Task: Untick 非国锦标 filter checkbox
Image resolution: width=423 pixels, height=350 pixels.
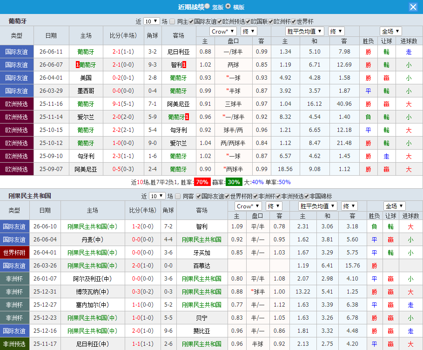Action: (x=307, y=197)
